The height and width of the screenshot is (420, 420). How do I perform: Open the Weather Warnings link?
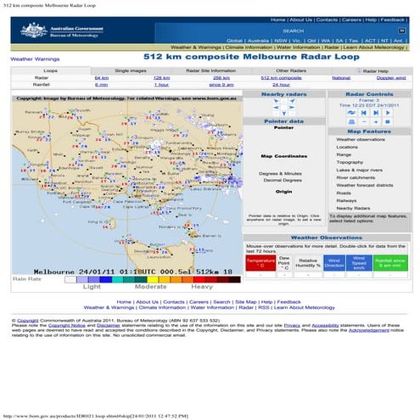click(x=35, y=59)
